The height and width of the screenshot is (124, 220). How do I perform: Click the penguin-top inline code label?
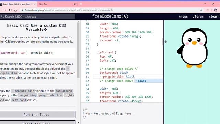coord(27,95)
